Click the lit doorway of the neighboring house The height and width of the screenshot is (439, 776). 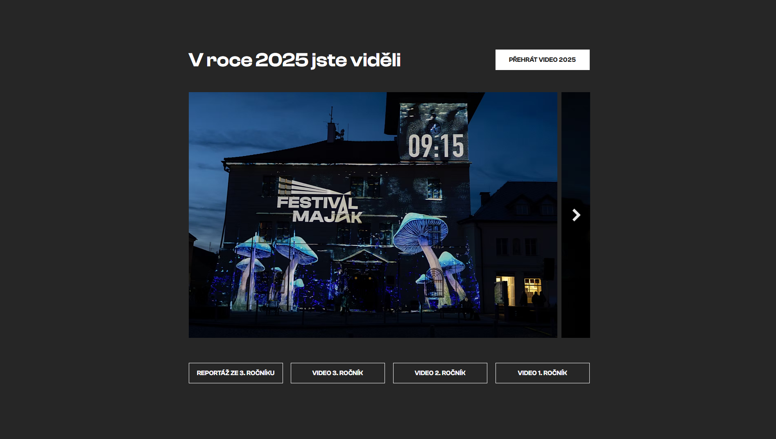point(505,290)
